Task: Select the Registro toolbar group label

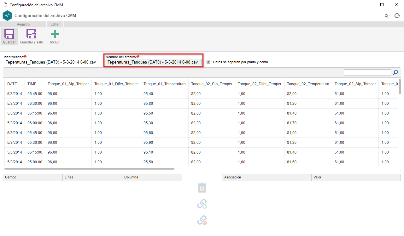Action: (x=23, y=24)
